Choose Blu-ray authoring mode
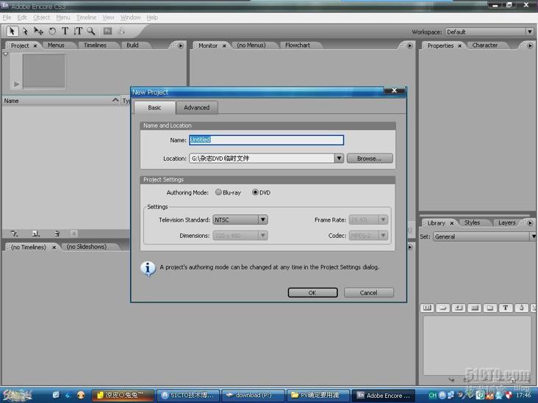538x403 pixels. tap(218, 192)
